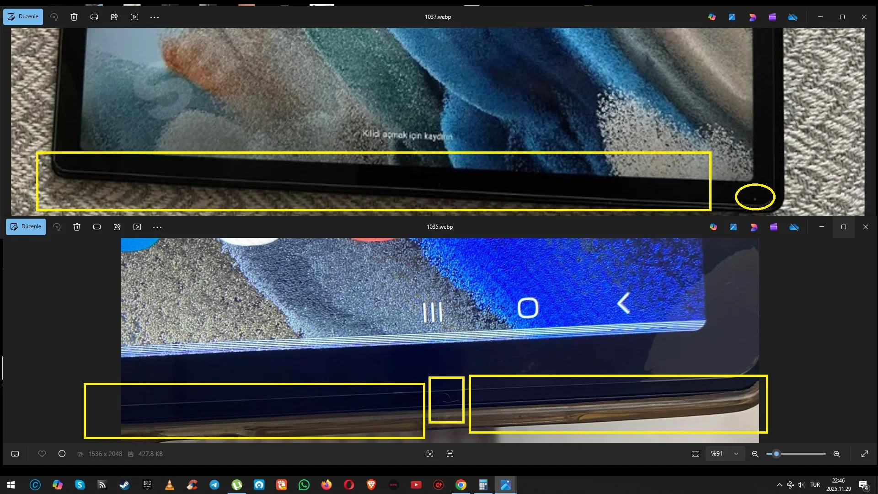Show hidden system tray icons
The image size is (878, 494).
(779, 485)
